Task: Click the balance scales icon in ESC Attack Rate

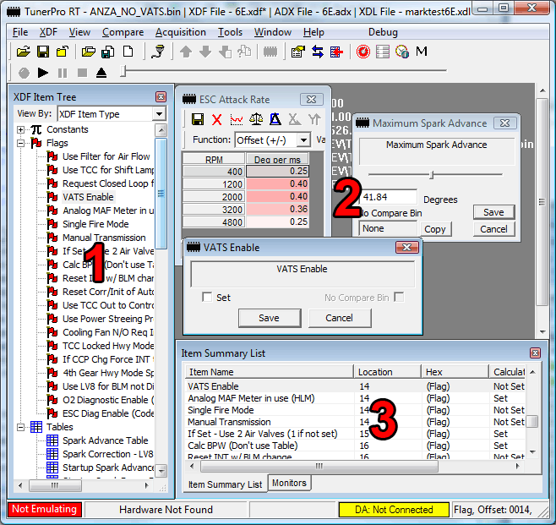Action: coord(255,119)
